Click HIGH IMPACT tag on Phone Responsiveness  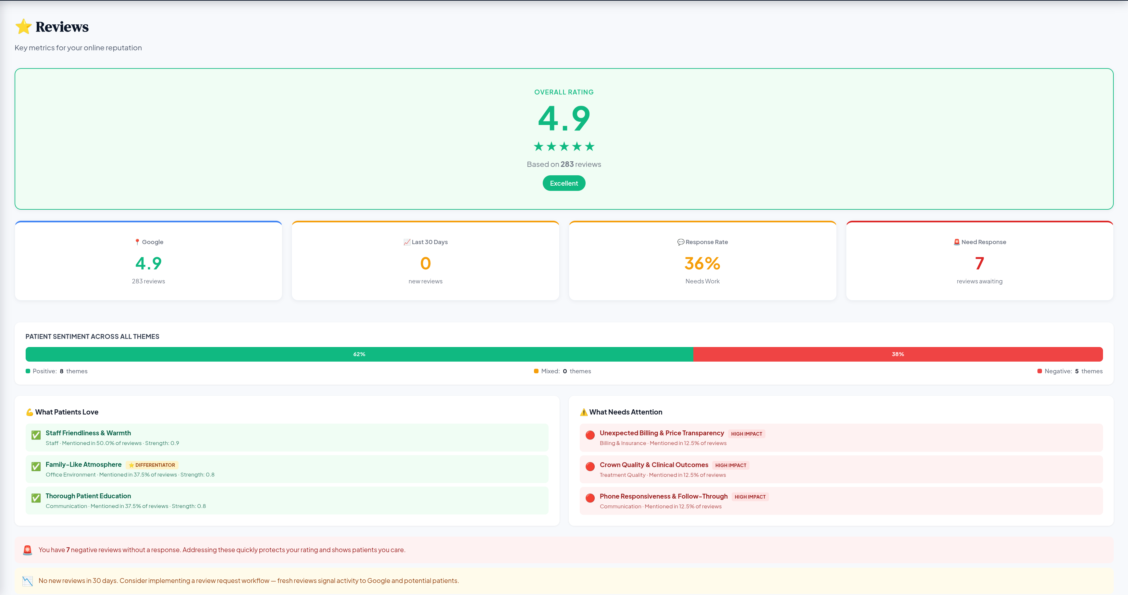point(750,497)
